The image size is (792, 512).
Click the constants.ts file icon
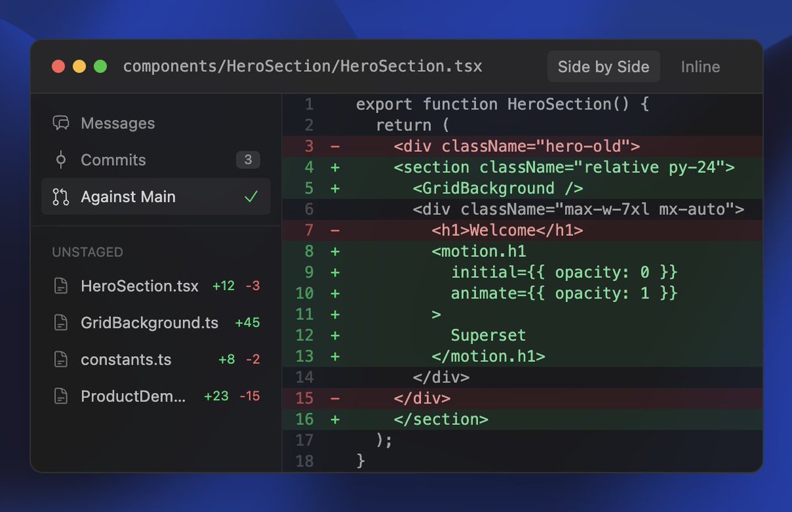click(x=60, y=359)
